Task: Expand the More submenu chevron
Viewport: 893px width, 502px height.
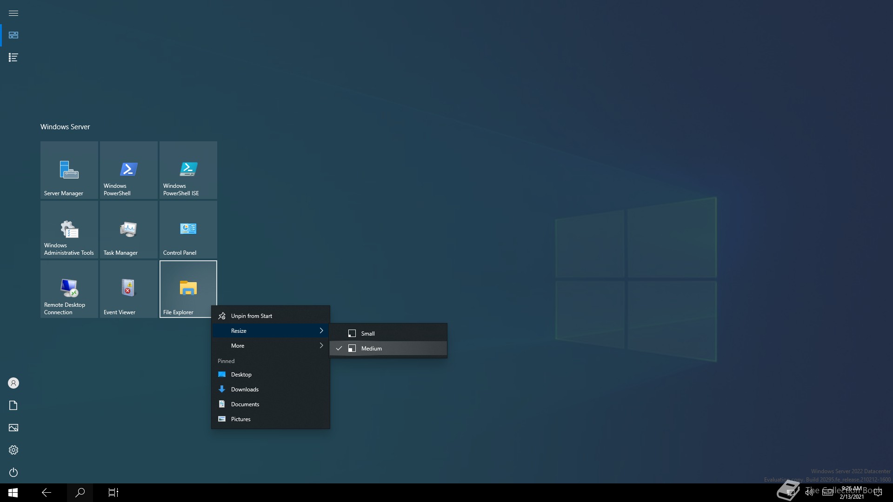Action: coord(321,346)
